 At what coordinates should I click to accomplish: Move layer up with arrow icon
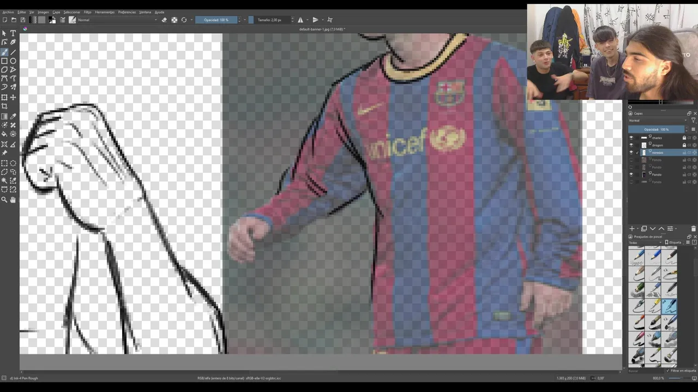[661, 229]
